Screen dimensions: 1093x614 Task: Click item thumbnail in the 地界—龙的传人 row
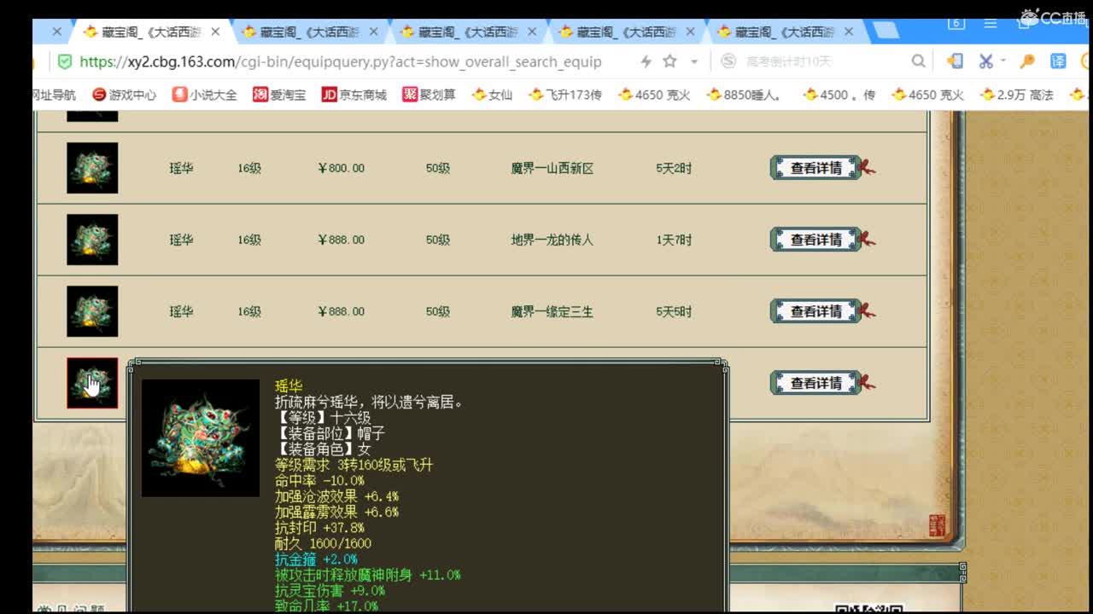[x=92, y=240]
